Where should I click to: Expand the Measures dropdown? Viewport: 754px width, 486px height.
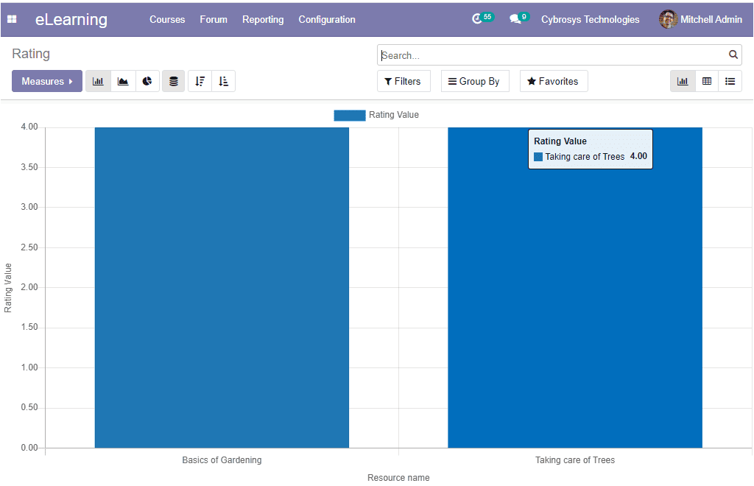47,81
